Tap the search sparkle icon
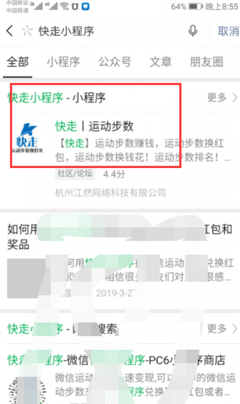 coord(27,31)
